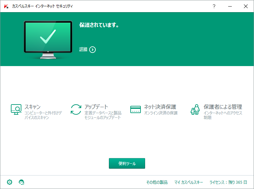This screenshot has width=254, height=189.
Task: Click the オンライン決済の保護 description
Action: [161, 113]
